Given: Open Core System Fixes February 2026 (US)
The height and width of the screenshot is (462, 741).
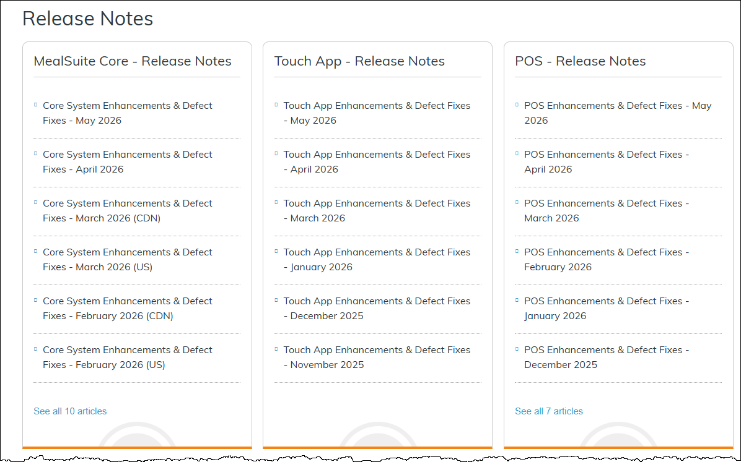Looking at the screenshot, I should point(128,357).
